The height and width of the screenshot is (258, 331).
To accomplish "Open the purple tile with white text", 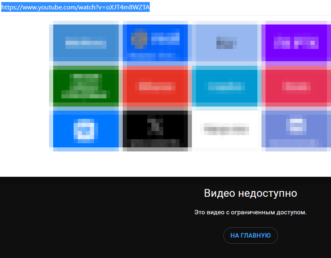I will (295, 43).
